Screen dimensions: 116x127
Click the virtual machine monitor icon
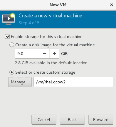pos(9,19)
